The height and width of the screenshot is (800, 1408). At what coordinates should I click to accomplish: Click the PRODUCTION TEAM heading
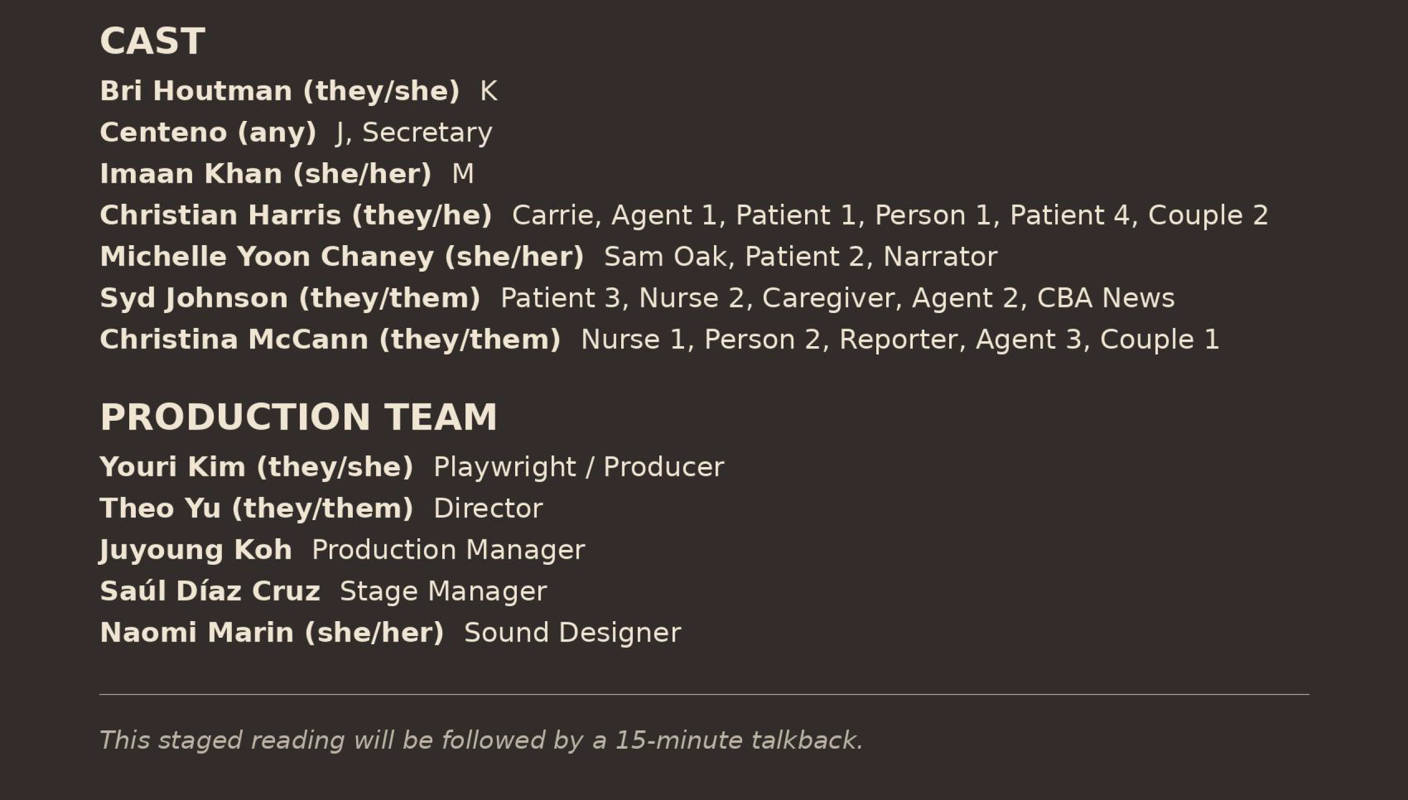(x=298, y=417)
